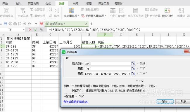The width and height of the screenshot is (190, 112).
Task: Click into the 测试条件 input field
Action: pos(108,63)
